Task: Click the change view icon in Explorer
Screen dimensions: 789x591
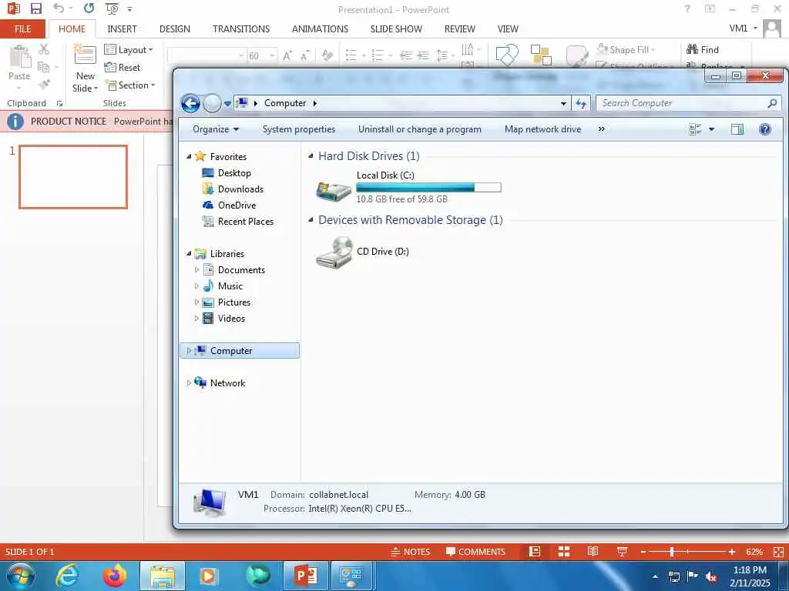Action: click(x=695, y=129)
